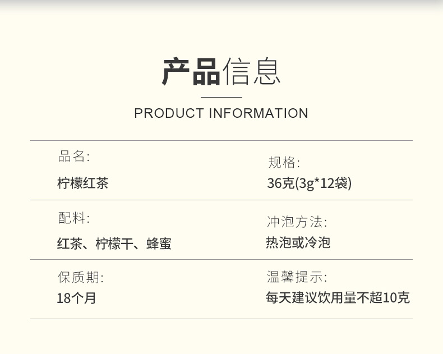Click the shelf life value 18个月

point(76,298)
